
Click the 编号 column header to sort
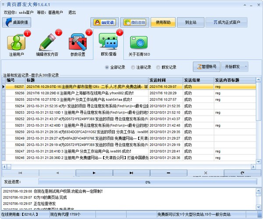coord(15,80)
